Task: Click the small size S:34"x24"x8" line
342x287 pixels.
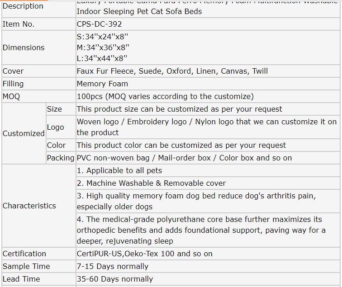Action: point(103,37)
